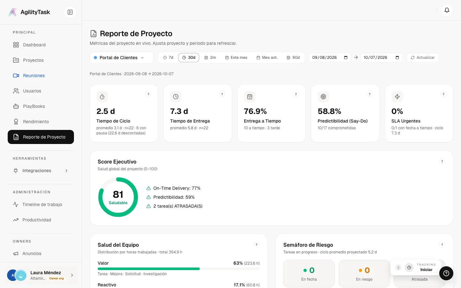This screenshot has height=288, width=461.
Task: Open the PlayBooks section
Action: pos(41,106)
